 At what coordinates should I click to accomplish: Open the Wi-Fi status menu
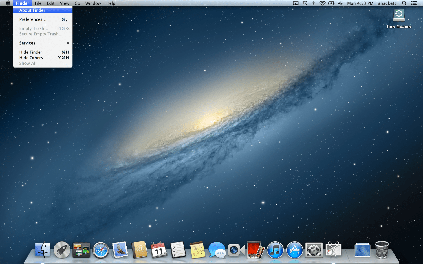[x=322, y=3]
